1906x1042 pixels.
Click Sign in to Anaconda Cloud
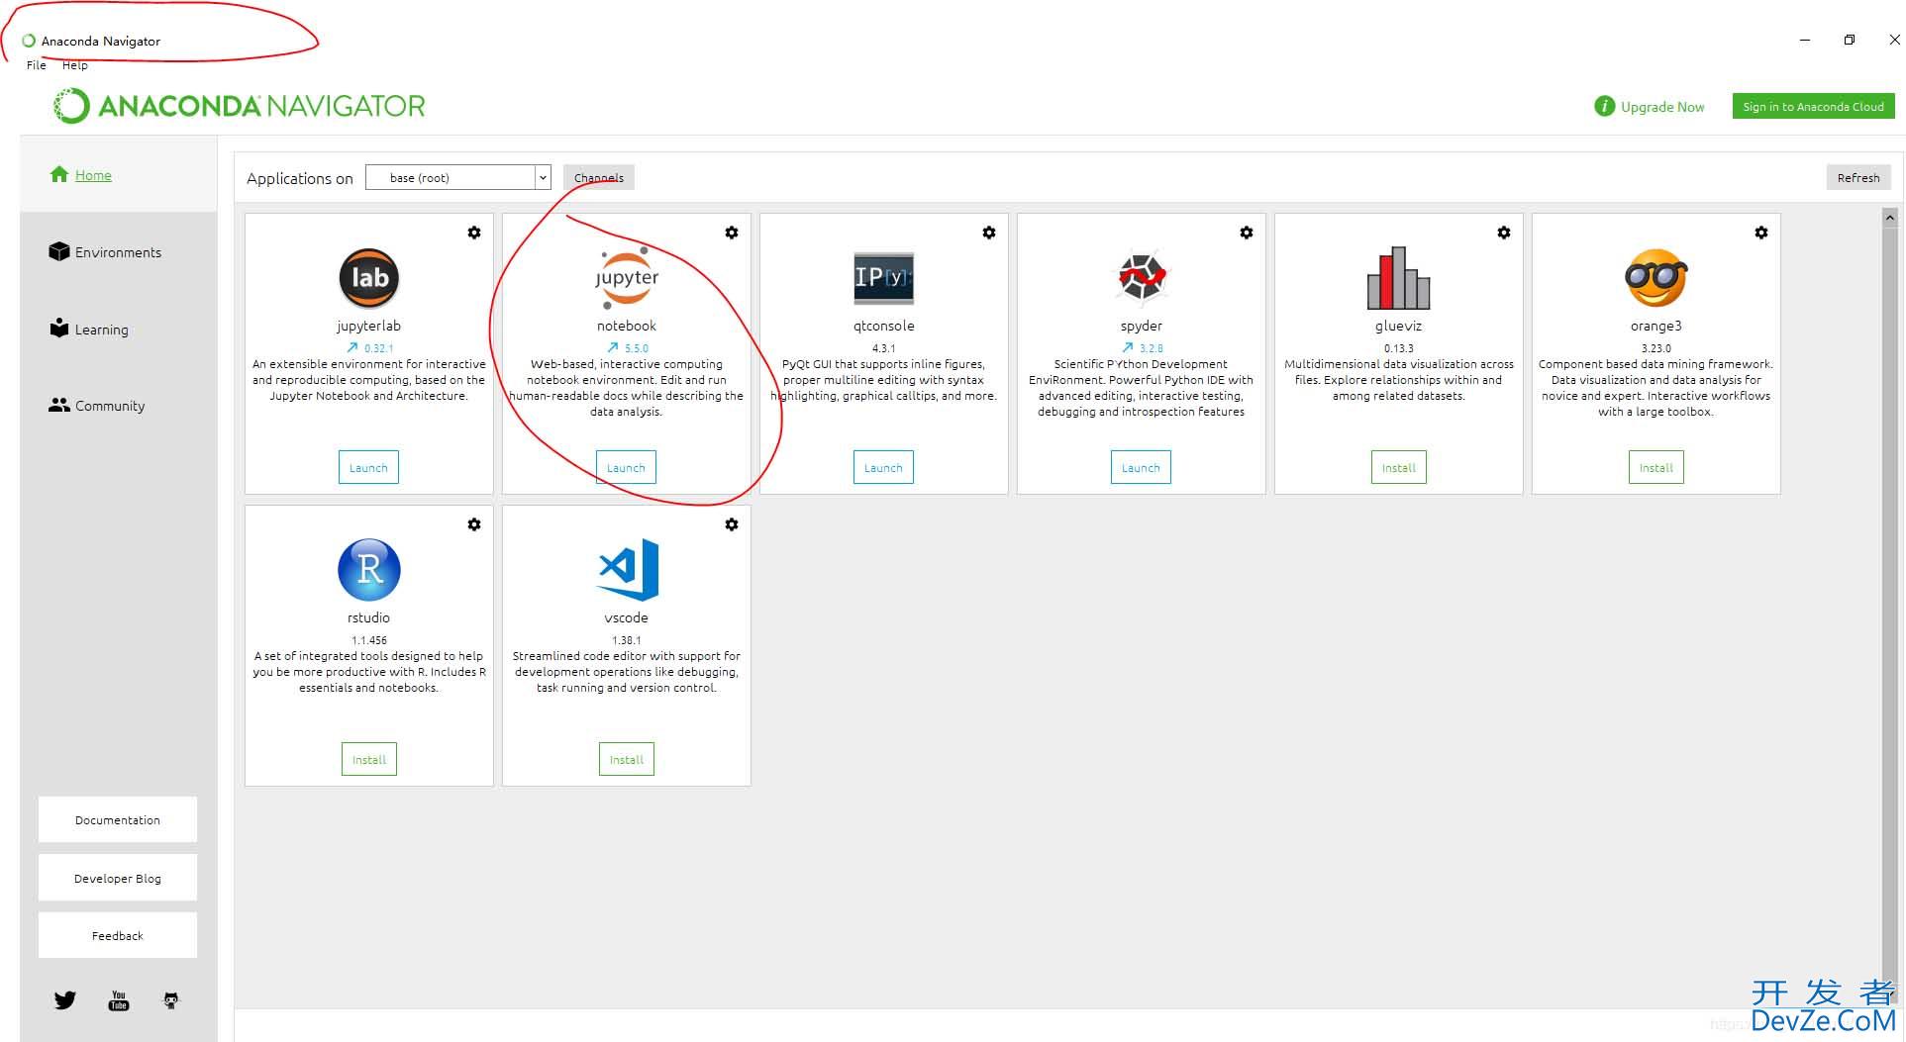(1814, 106)
